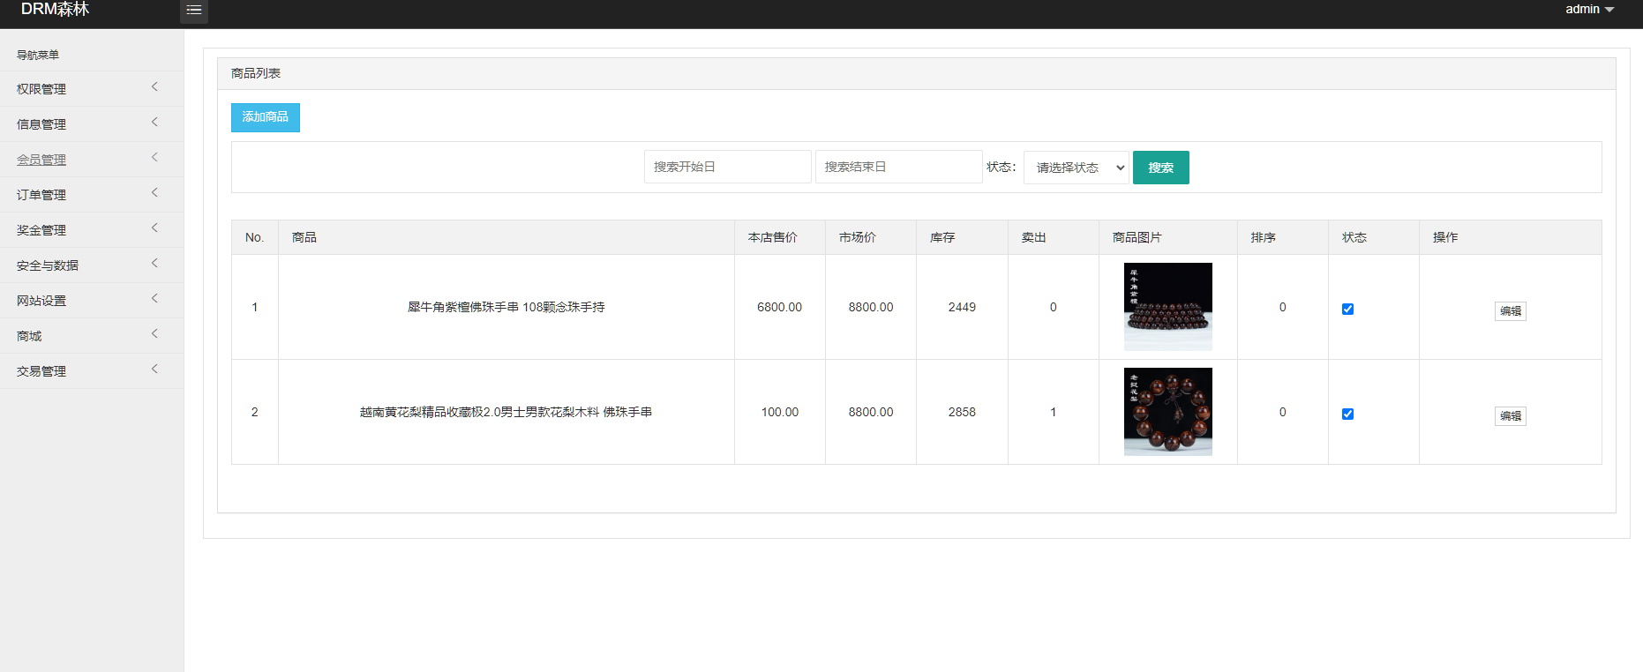This screenshot has height=672, width=1643.
Task: Click the chevron beside 商城
Action: click(x=154, y=334)
